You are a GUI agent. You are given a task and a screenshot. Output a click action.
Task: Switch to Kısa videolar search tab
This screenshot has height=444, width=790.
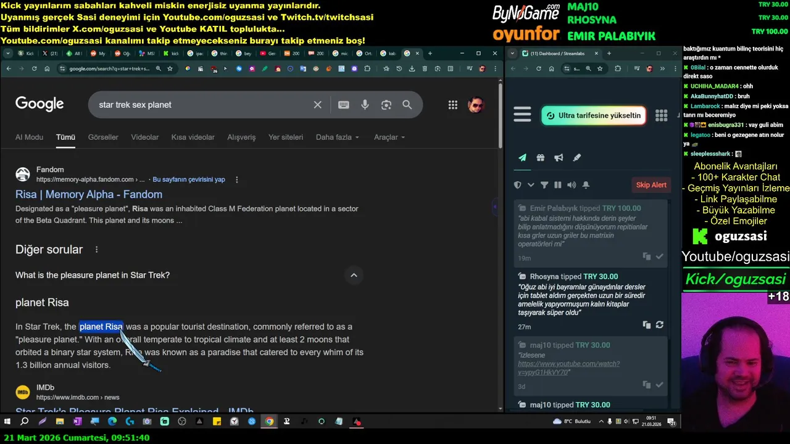[193, 137]
